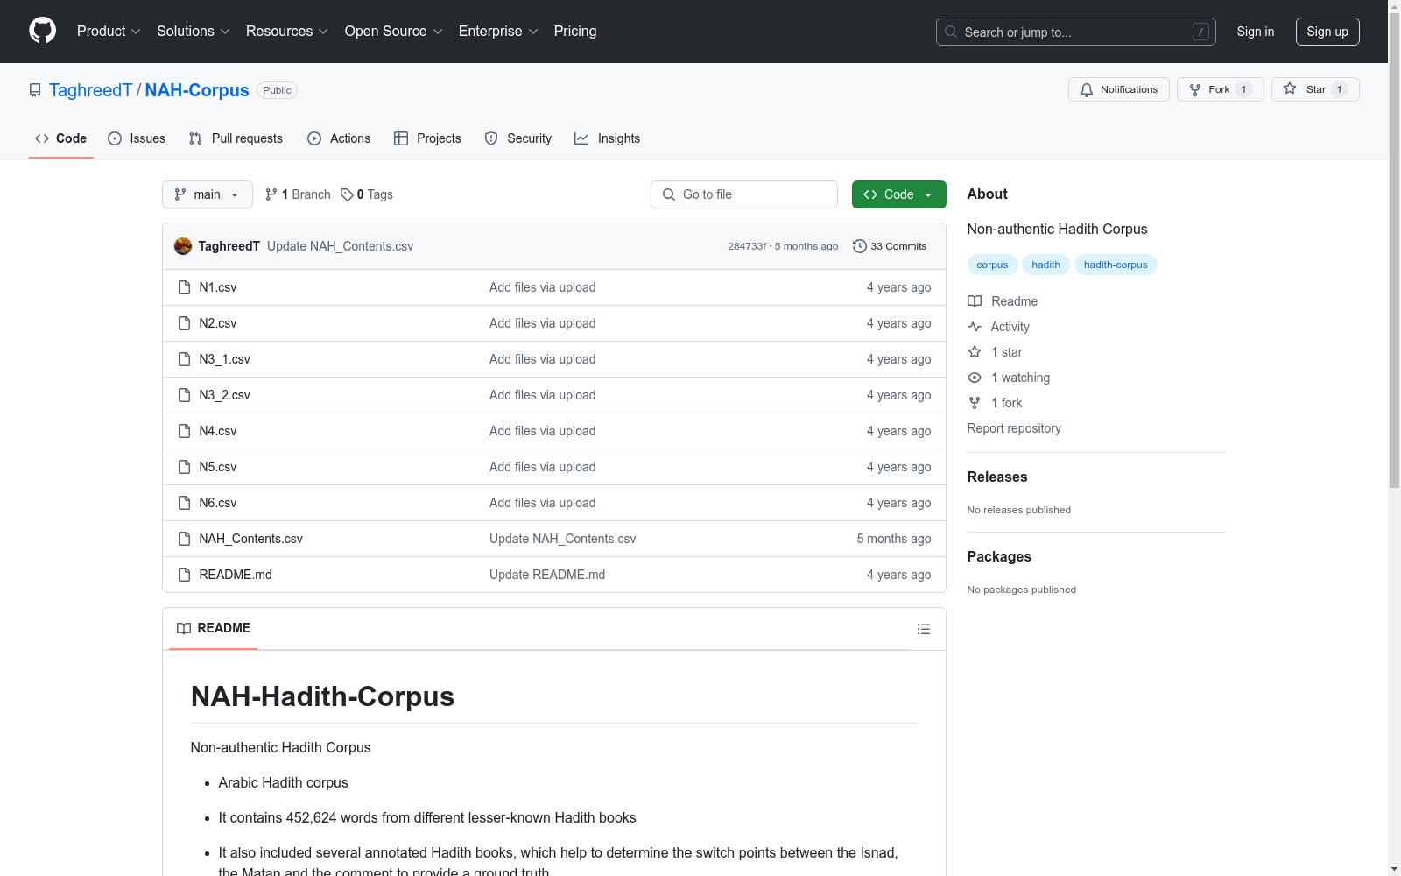Click the star icon beside 1 star
The height and width of the screenshot is (876, 1401).
(x=975, y=352)
